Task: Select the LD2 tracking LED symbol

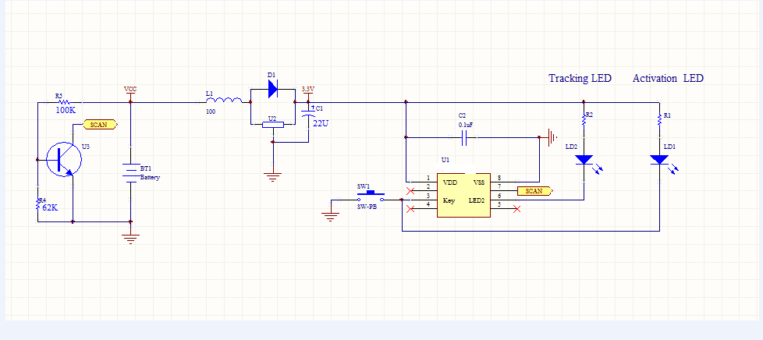Action: 584,160
